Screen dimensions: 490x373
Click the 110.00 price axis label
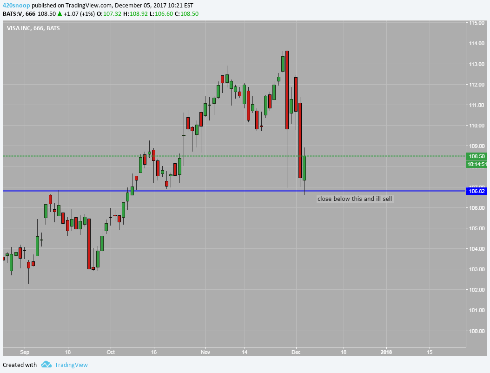[477, 126]
